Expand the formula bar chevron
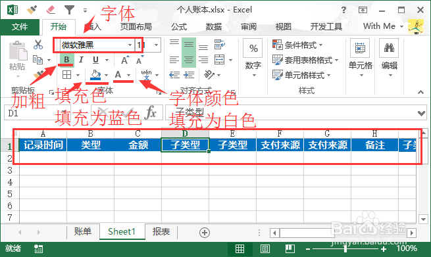 pos(421,113)
